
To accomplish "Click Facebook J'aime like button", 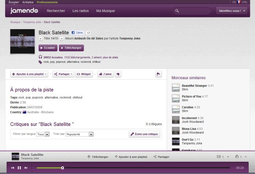I will pyautogui.click(x=77, y=33).
